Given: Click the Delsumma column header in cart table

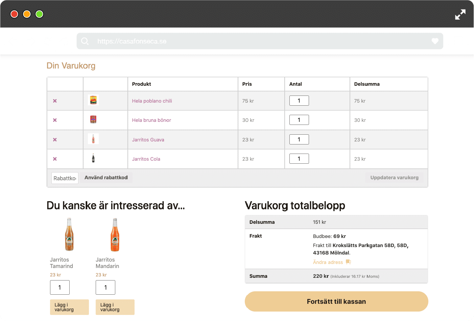Looking at the screenshot, I should pos(367,84).
